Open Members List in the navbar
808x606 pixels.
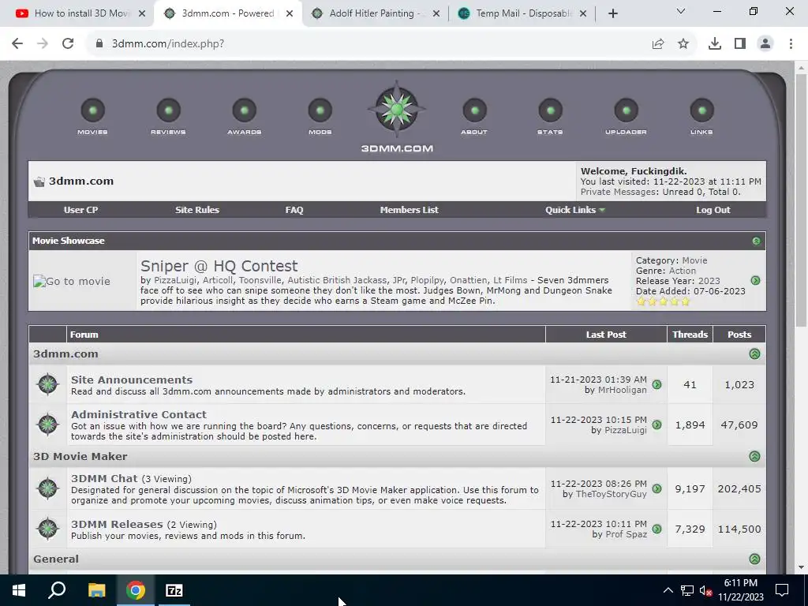coord(410,210)
